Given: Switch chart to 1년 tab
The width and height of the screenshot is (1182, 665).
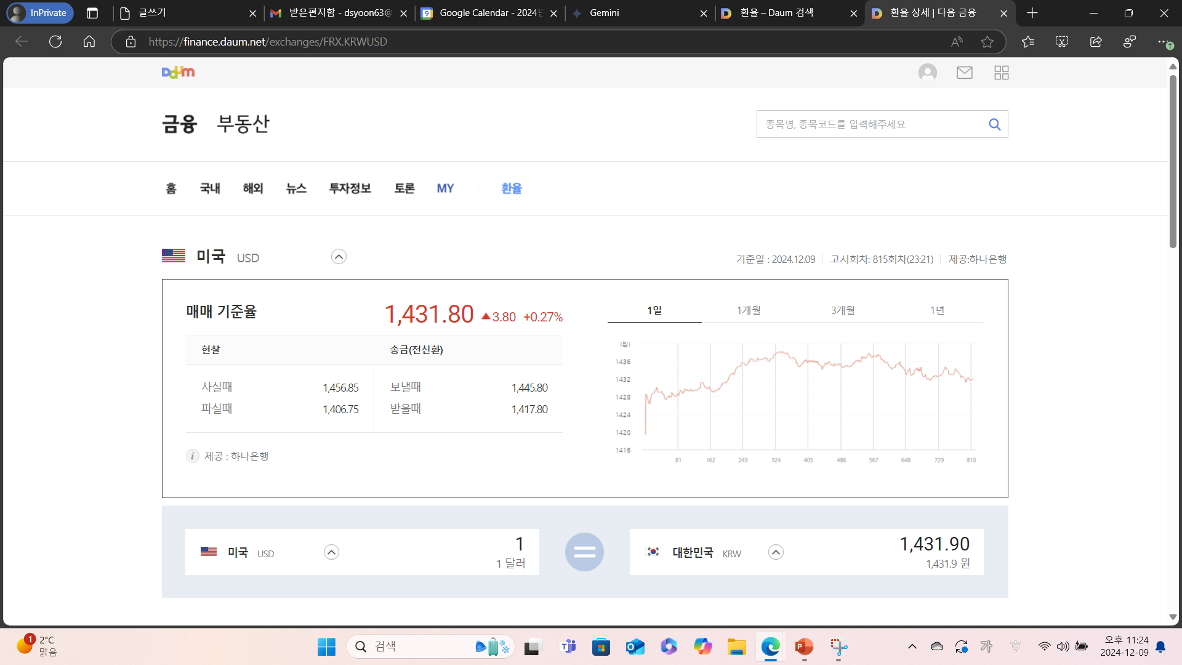Looking at the screenshot, I should (x=937, y=310).
